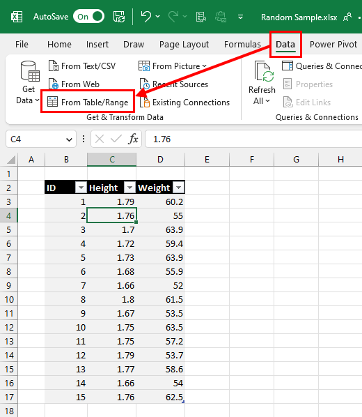Open the Weight column filter dropdown

tap(178, 188)
